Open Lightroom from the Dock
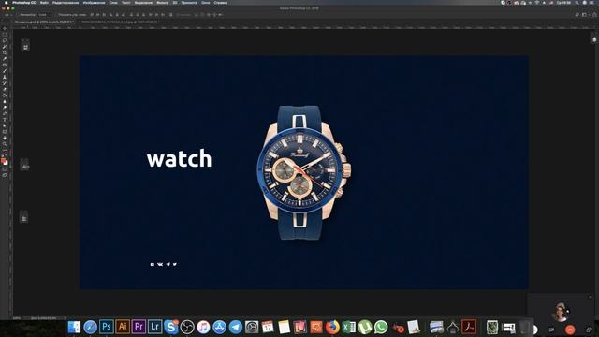 (154, 327)
